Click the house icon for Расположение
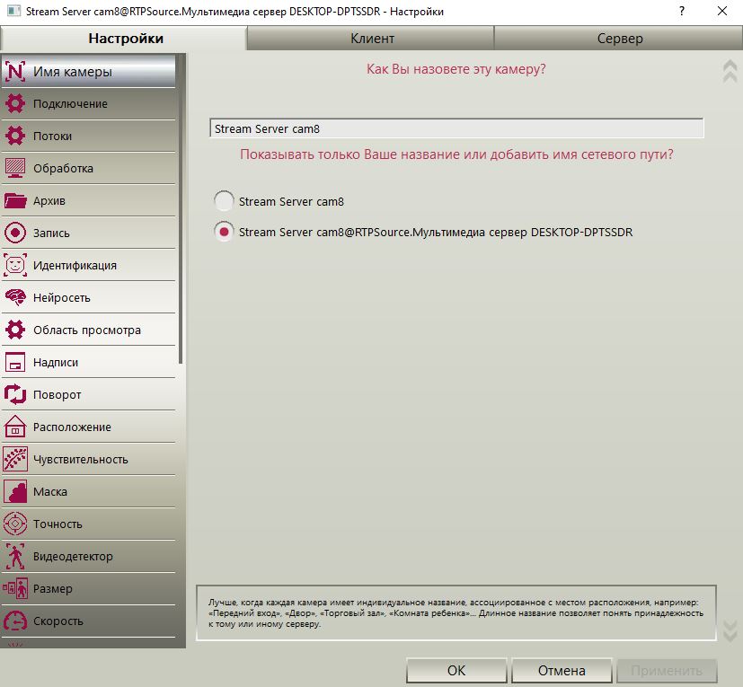 [15, 427]
